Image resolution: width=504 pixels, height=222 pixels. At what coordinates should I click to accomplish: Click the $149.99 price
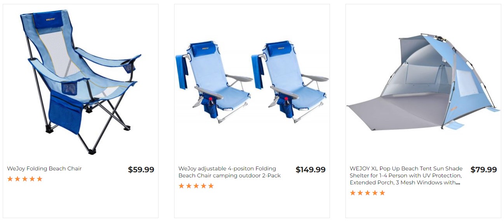coord(310,170)
